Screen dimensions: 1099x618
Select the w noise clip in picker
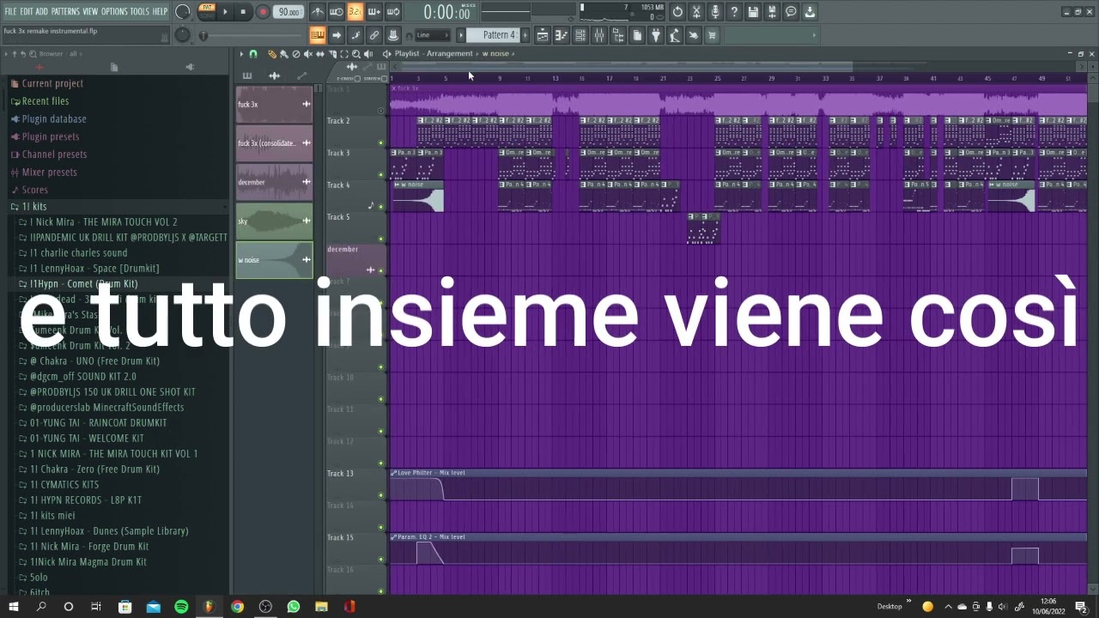click(275, 260)
